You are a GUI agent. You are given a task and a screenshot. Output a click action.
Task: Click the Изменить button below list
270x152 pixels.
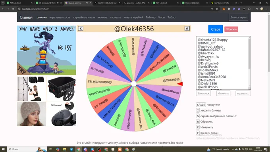(x=223, y=93)
